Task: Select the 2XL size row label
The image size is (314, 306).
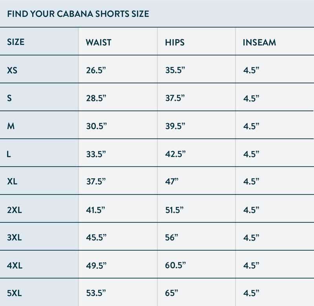Action: coord(15,210)
